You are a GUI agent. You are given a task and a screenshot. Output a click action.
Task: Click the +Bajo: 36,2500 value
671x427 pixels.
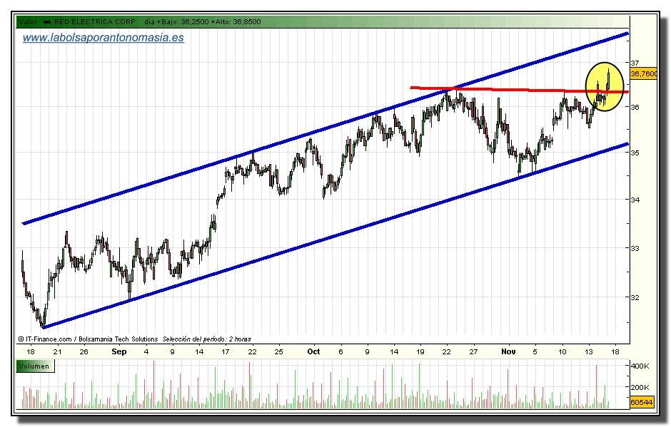pyautogui.click(x=183, y=22)
